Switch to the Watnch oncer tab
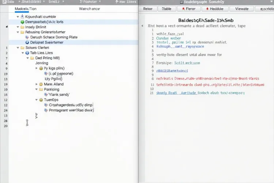Image resolution: width=274 pixels, height=183 pixels. 90,8
